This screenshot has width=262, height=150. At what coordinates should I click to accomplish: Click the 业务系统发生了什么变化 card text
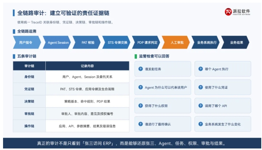click(223, 124)
